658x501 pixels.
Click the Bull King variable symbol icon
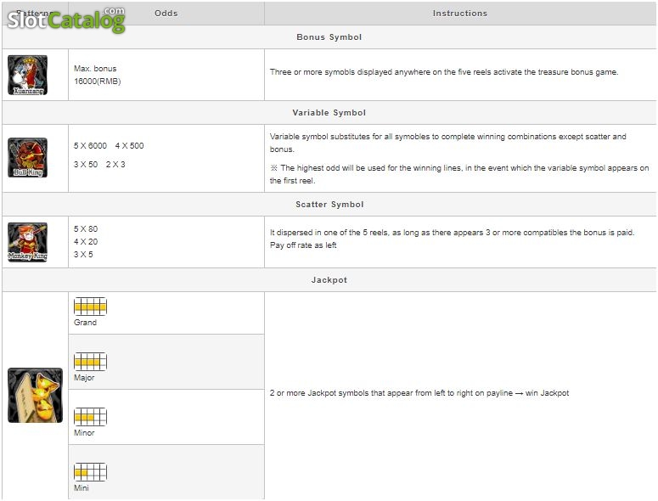(27, 157)
